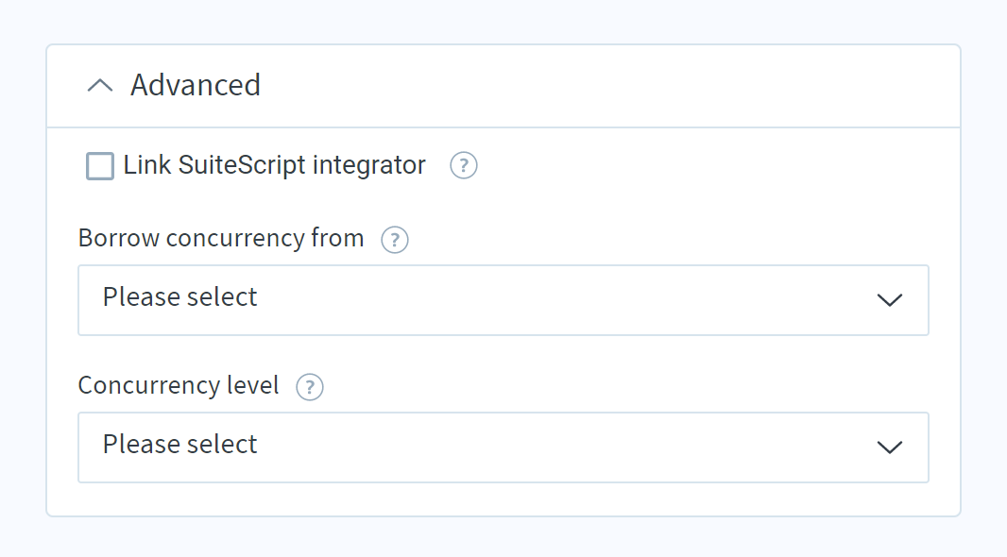Collapse the Advanced section using its chevron
The image size is (1007, 557).
pyautogui.click(x=100, y=85)
